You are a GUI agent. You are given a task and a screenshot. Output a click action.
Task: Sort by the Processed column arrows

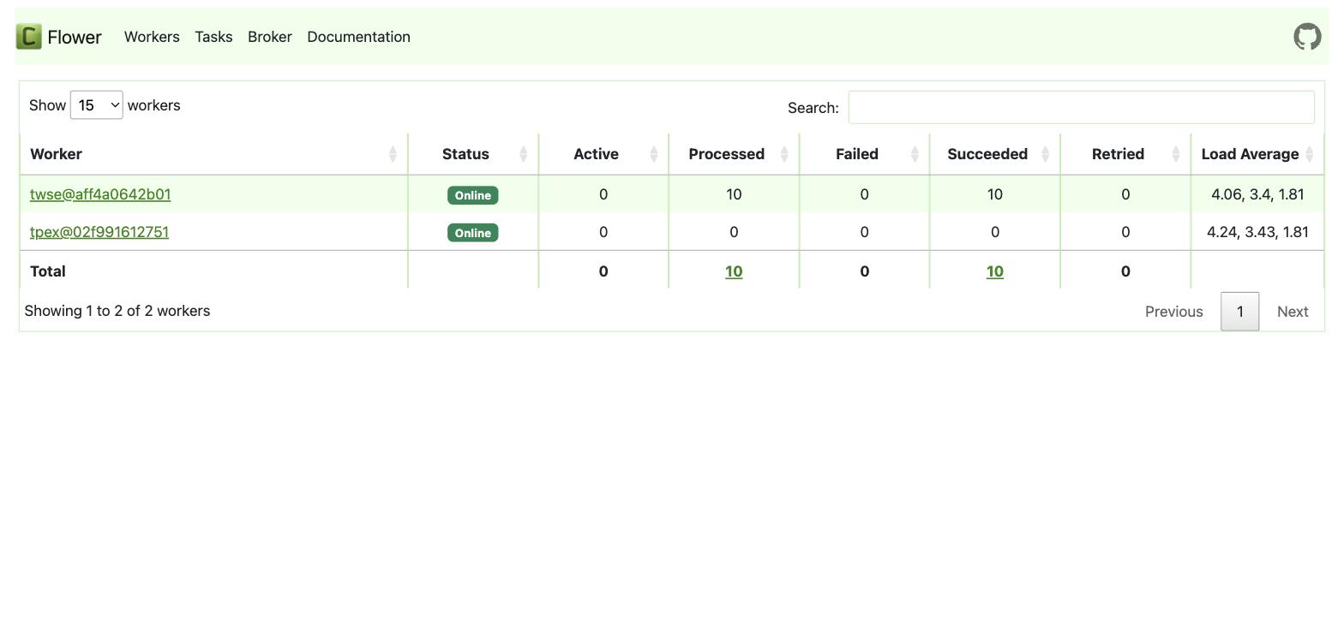pos(784,154)
